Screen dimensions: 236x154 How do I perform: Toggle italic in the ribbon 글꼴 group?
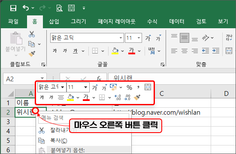pos(65,51)
